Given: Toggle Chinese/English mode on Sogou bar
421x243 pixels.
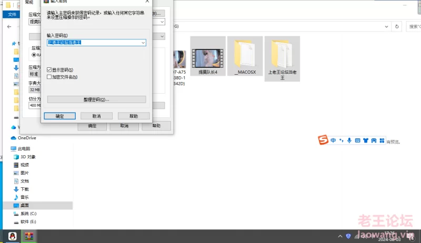Looking at the screenshot, I should click(333, 140).
